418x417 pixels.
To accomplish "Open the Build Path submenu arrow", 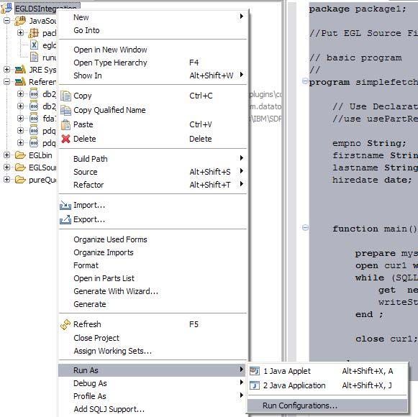I will [x=241, y=158].
